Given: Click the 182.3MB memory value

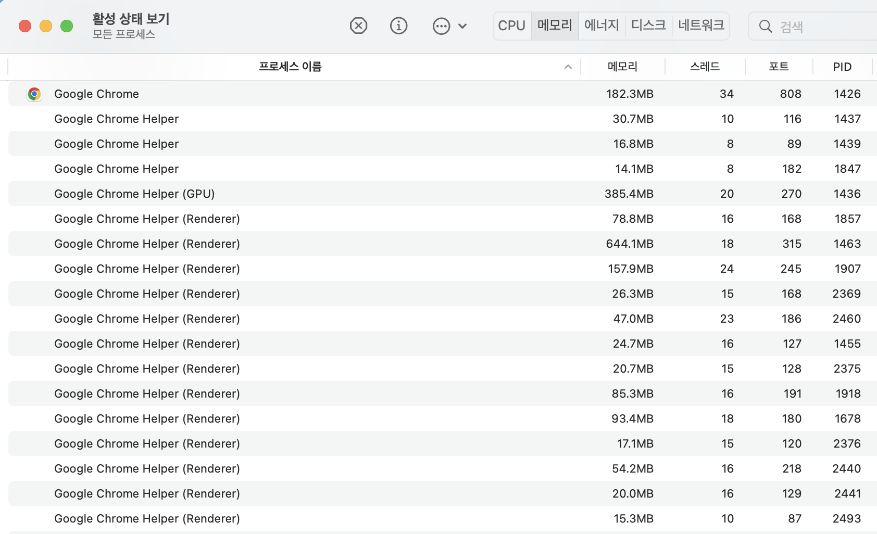Looking at the screenshot, I should coord(630,94).
